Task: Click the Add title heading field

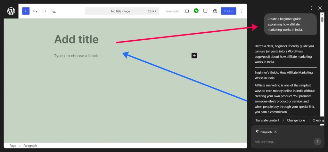Action: 76,39
